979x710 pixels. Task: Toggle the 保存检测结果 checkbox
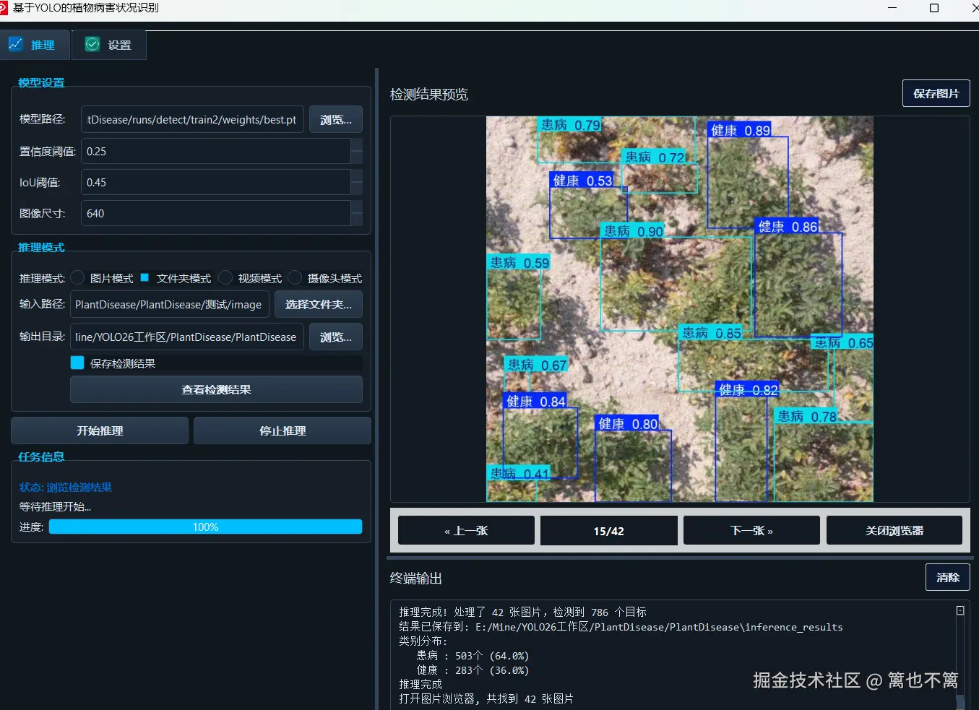coord(77,363)
